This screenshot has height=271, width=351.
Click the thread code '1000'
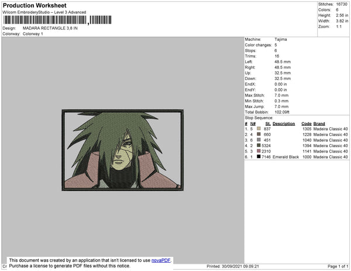point(307,157)
